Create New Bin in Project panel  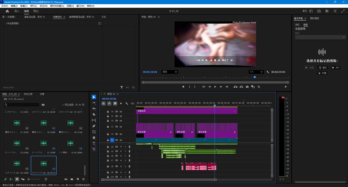72,179
